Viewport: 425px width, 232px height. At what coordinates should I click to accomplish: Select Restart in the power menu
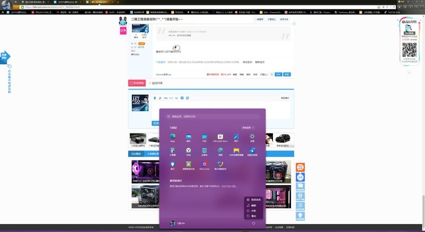pos(254,216)
